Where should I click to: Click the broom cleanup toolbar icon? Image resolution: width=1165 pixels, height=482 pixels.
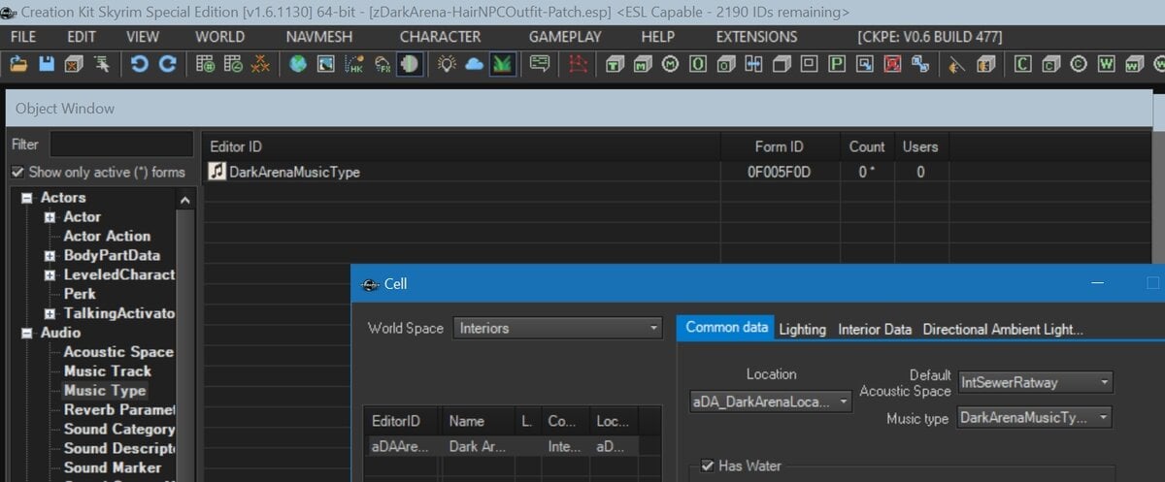(x=957, y=64)
